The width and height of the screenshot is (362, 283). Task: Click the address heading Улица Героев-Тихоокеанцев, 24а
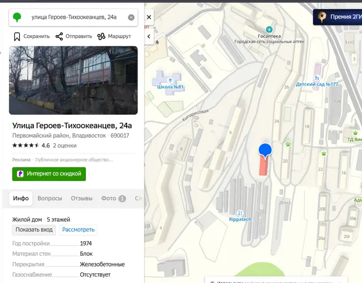tap(72, 126)
